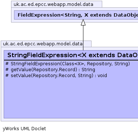Click the protected '#' marker before the StringFieldExpression constructor
This screenshot has width=138, height=135.
tap(7, 64)
